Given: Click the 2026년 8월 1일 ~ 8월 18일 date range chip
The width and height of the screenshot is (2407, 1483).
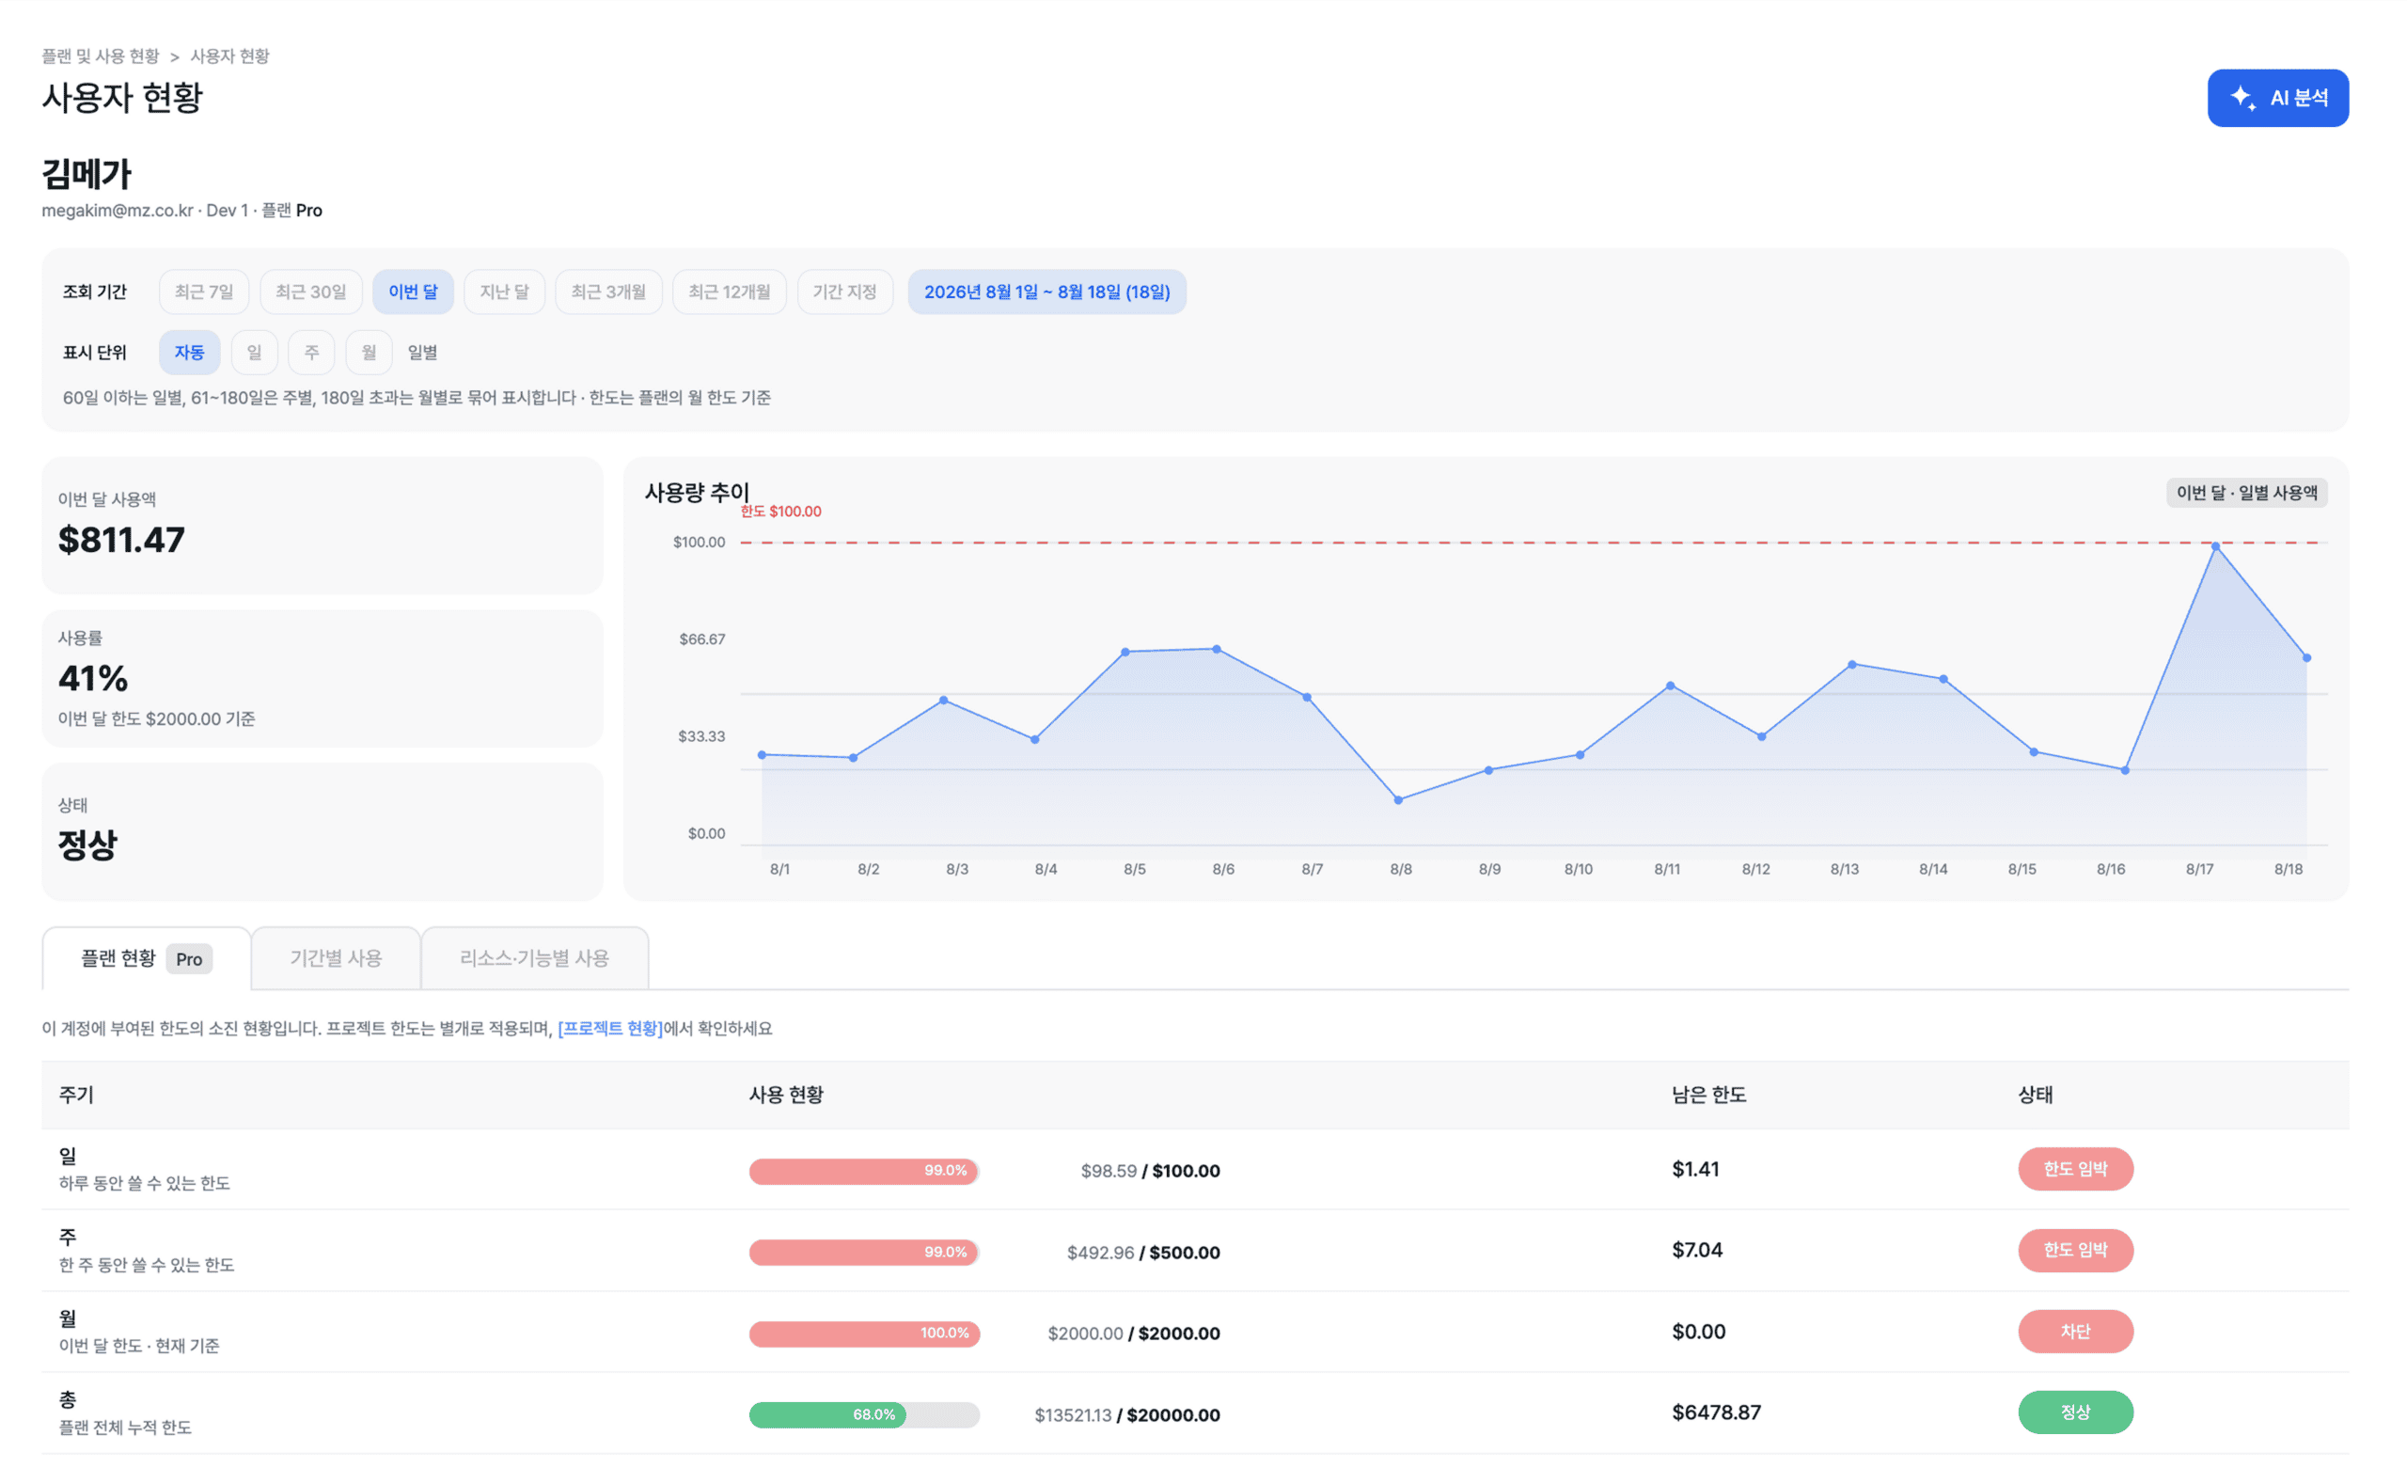Looking at the screenshot, I should (1046, 292).
